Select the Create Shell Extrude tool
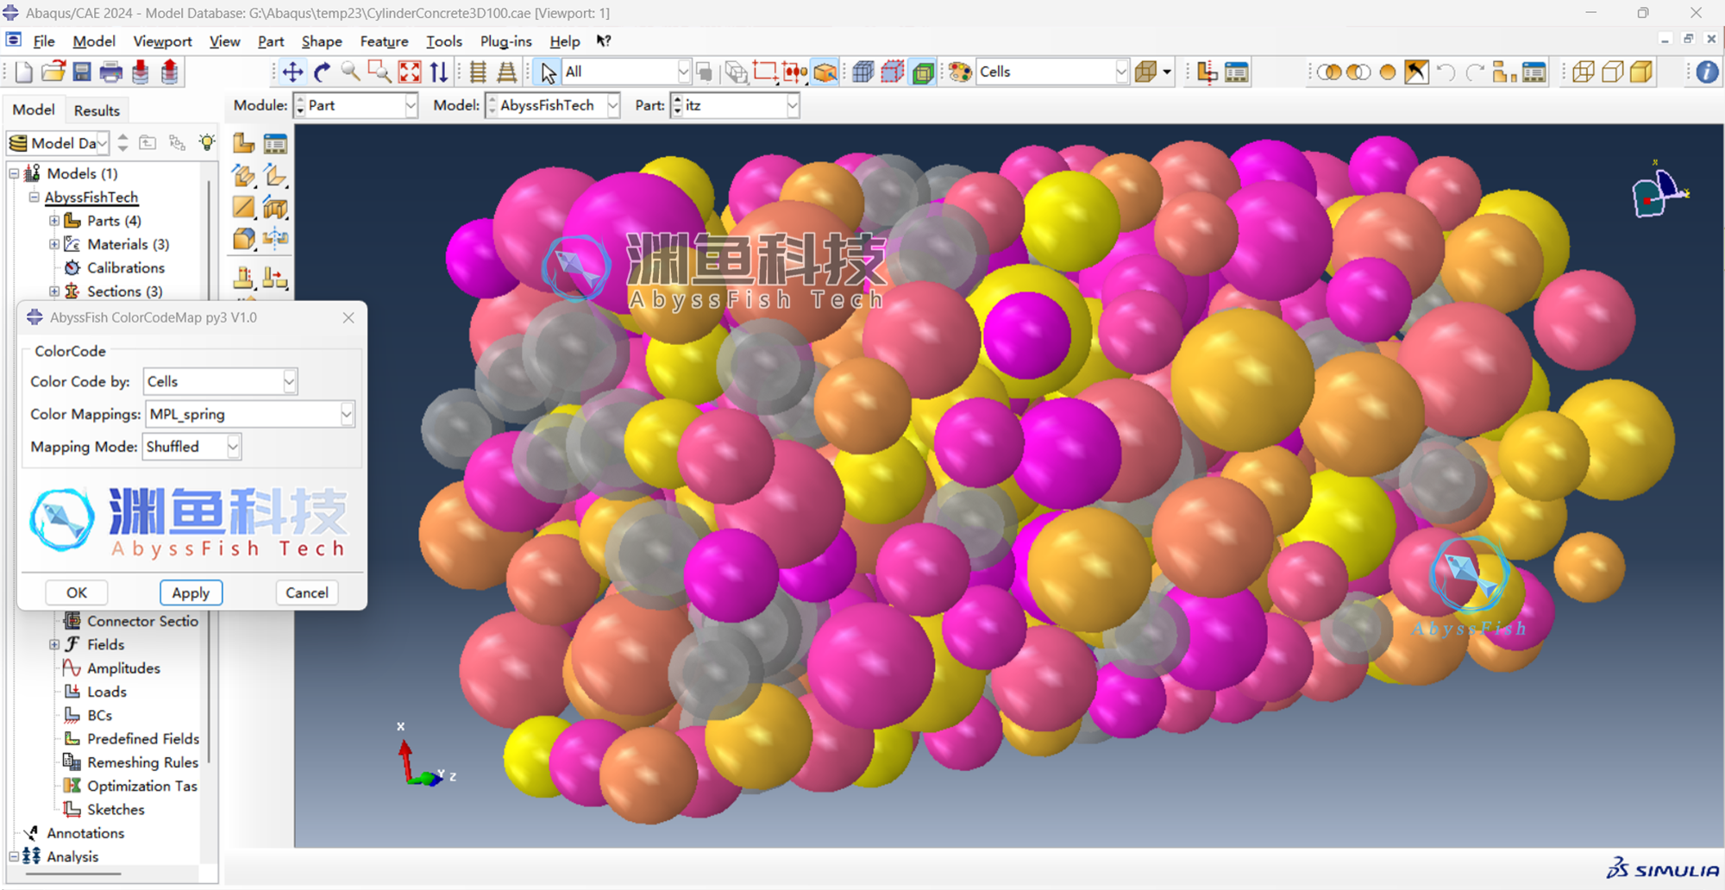Screen dimensions: 1725x890 (x=275, y=175)
